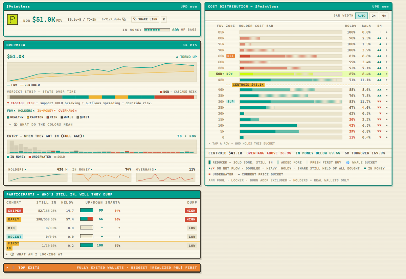406x279 pixels.
Task: Set bar width to 2×
Action: pos(373,16)
